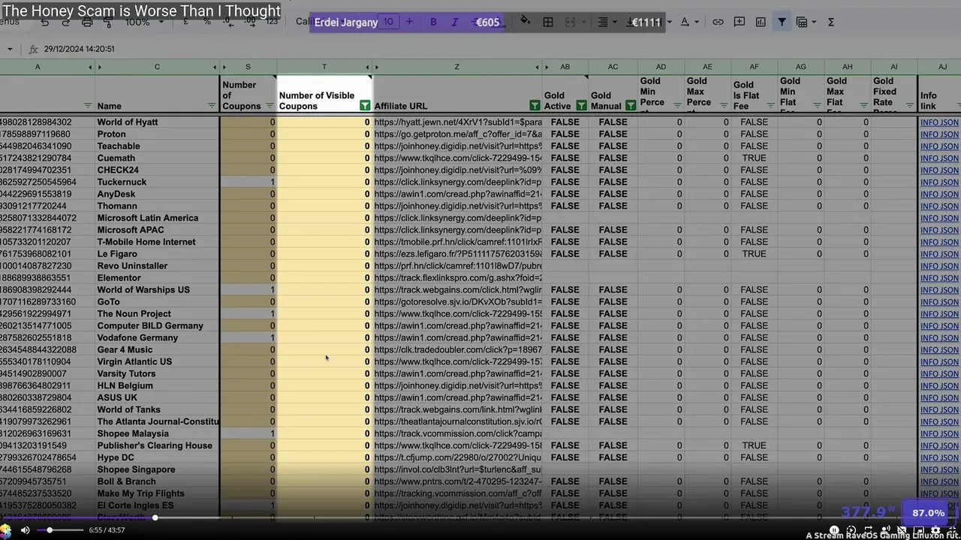Open active filter on Gold Manual column
The width and height of the screenshot is (961, 540).
coord(631,106)
